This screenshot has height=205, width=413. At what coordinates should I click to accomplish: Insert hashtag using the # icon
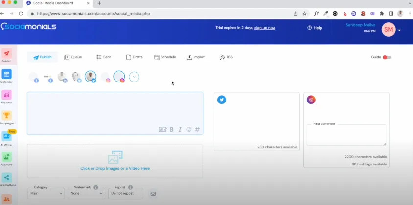[197, 129]
